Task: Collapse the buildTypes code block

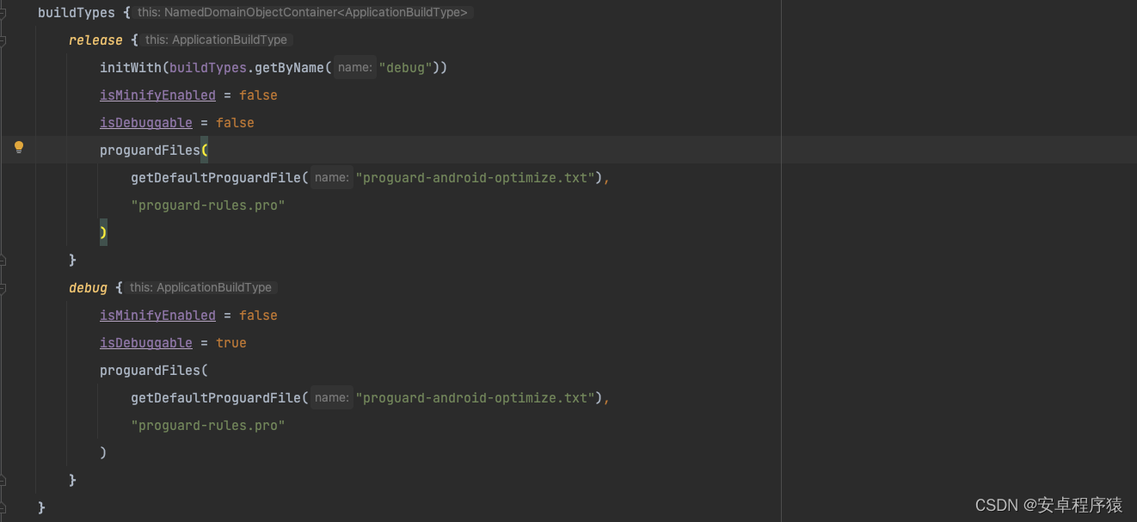Action: 5,12
